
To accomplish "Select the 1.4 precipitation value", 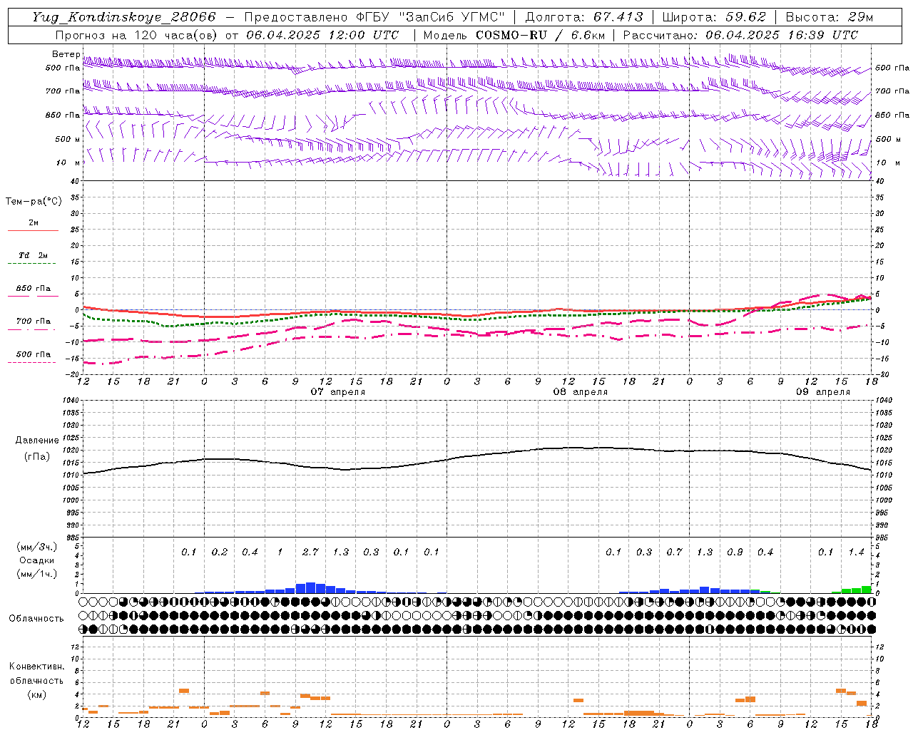I will pyautogui.click(x=856, y=552).
